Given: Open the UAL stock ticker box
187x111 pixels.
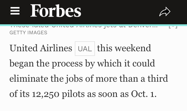Looking at the screenshot, I should [85, 49].
